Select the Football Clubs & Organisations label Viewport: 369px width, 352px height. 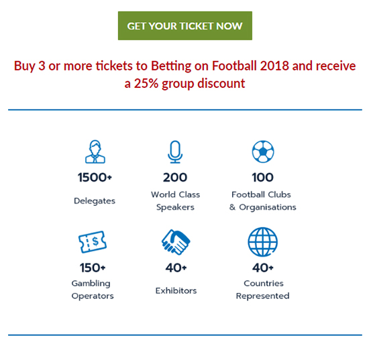click(x=262, y=200)
